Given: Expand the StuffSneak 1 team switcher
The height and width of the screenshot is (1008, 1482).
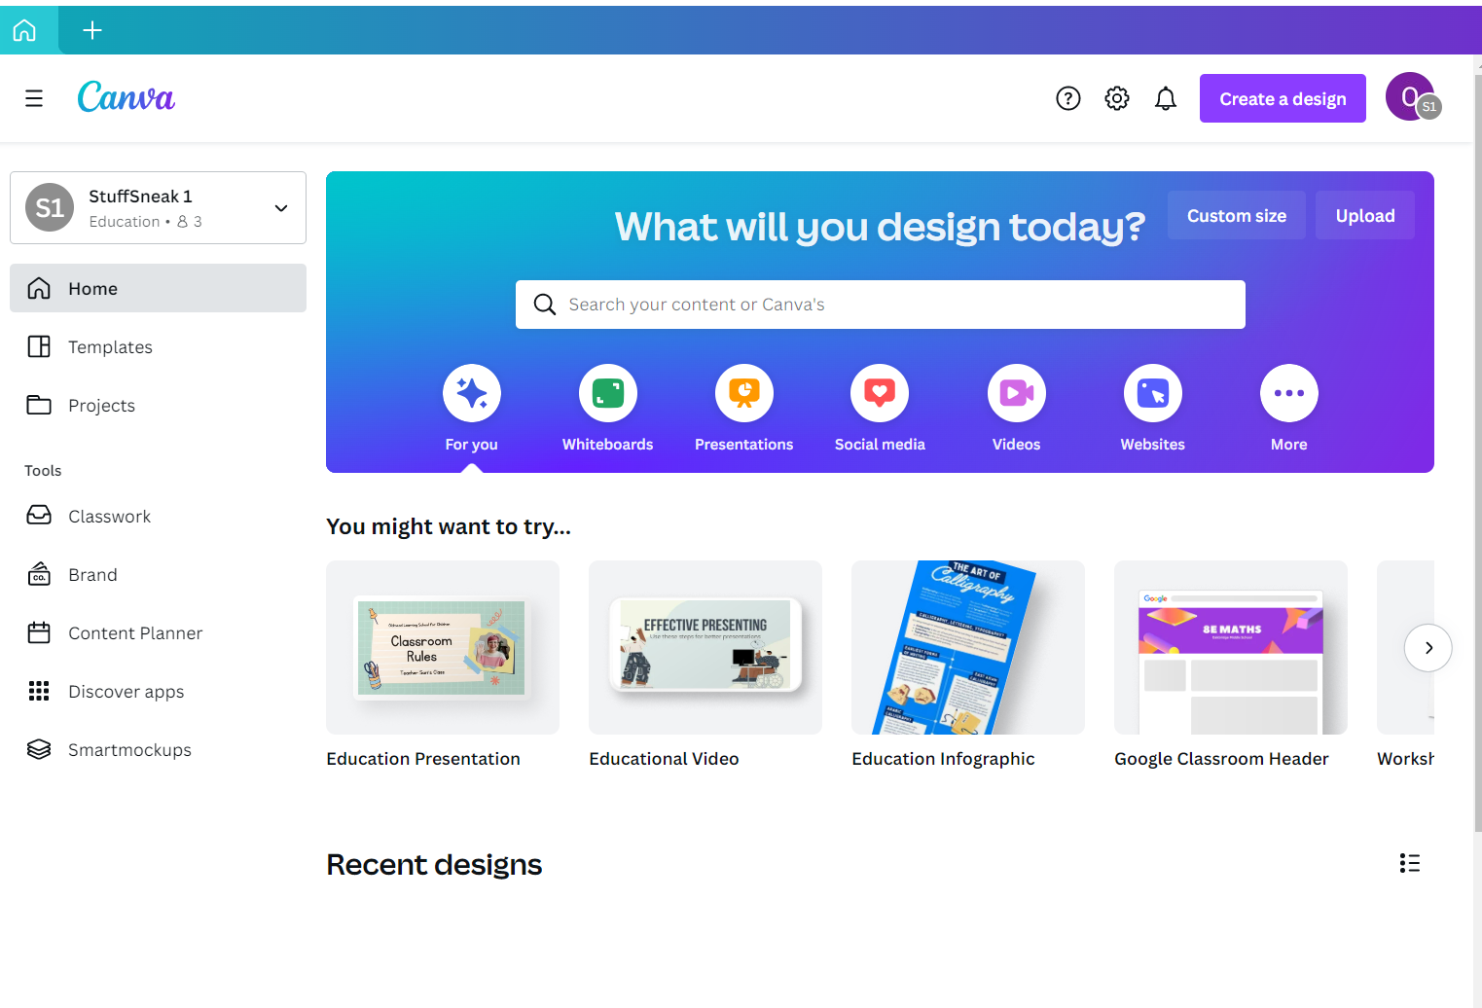Looking at the screenshot, I should [x=158, y=207].
